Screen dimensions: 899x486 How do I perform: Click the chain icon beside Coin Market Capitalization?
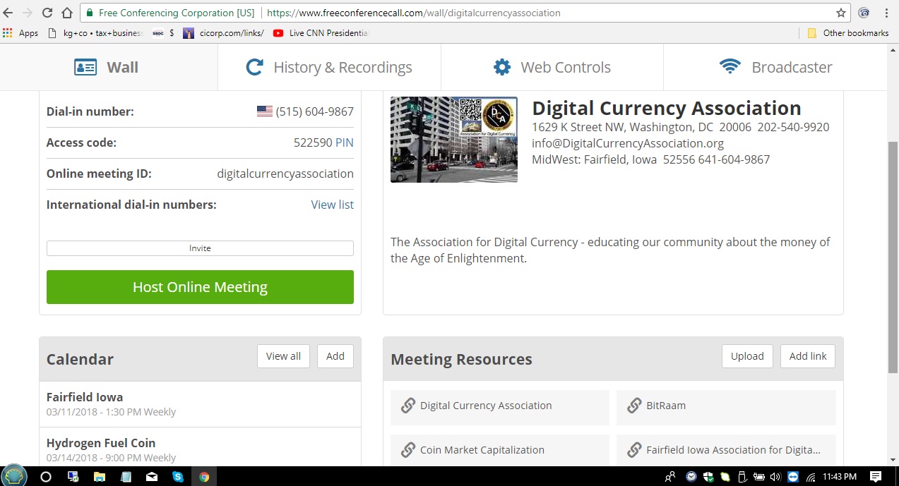(x=408, y=450)
